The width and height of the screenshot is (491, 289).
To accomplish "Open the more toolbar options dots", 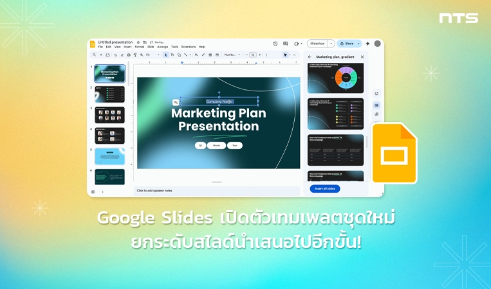I will [x=267, y=55].
